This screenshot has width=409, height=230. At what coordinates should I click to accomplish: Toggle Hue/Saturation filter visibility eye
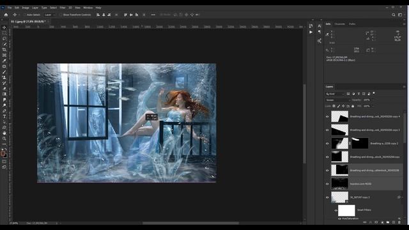[x=339, y=218]
